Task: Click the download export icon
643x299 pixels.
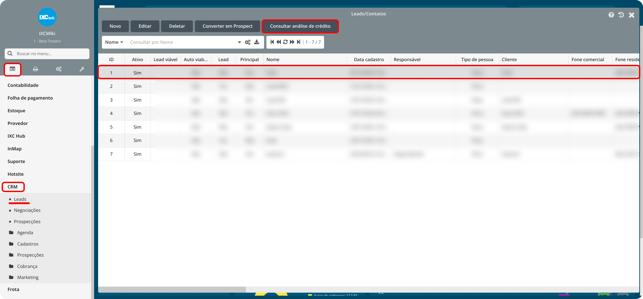Action: pos(257,42)
